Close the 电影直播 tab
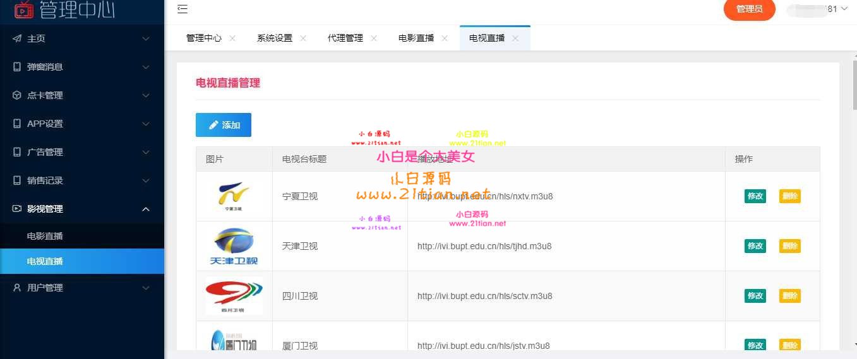Viewport: 857px width, 359px height. pos(445,38)
